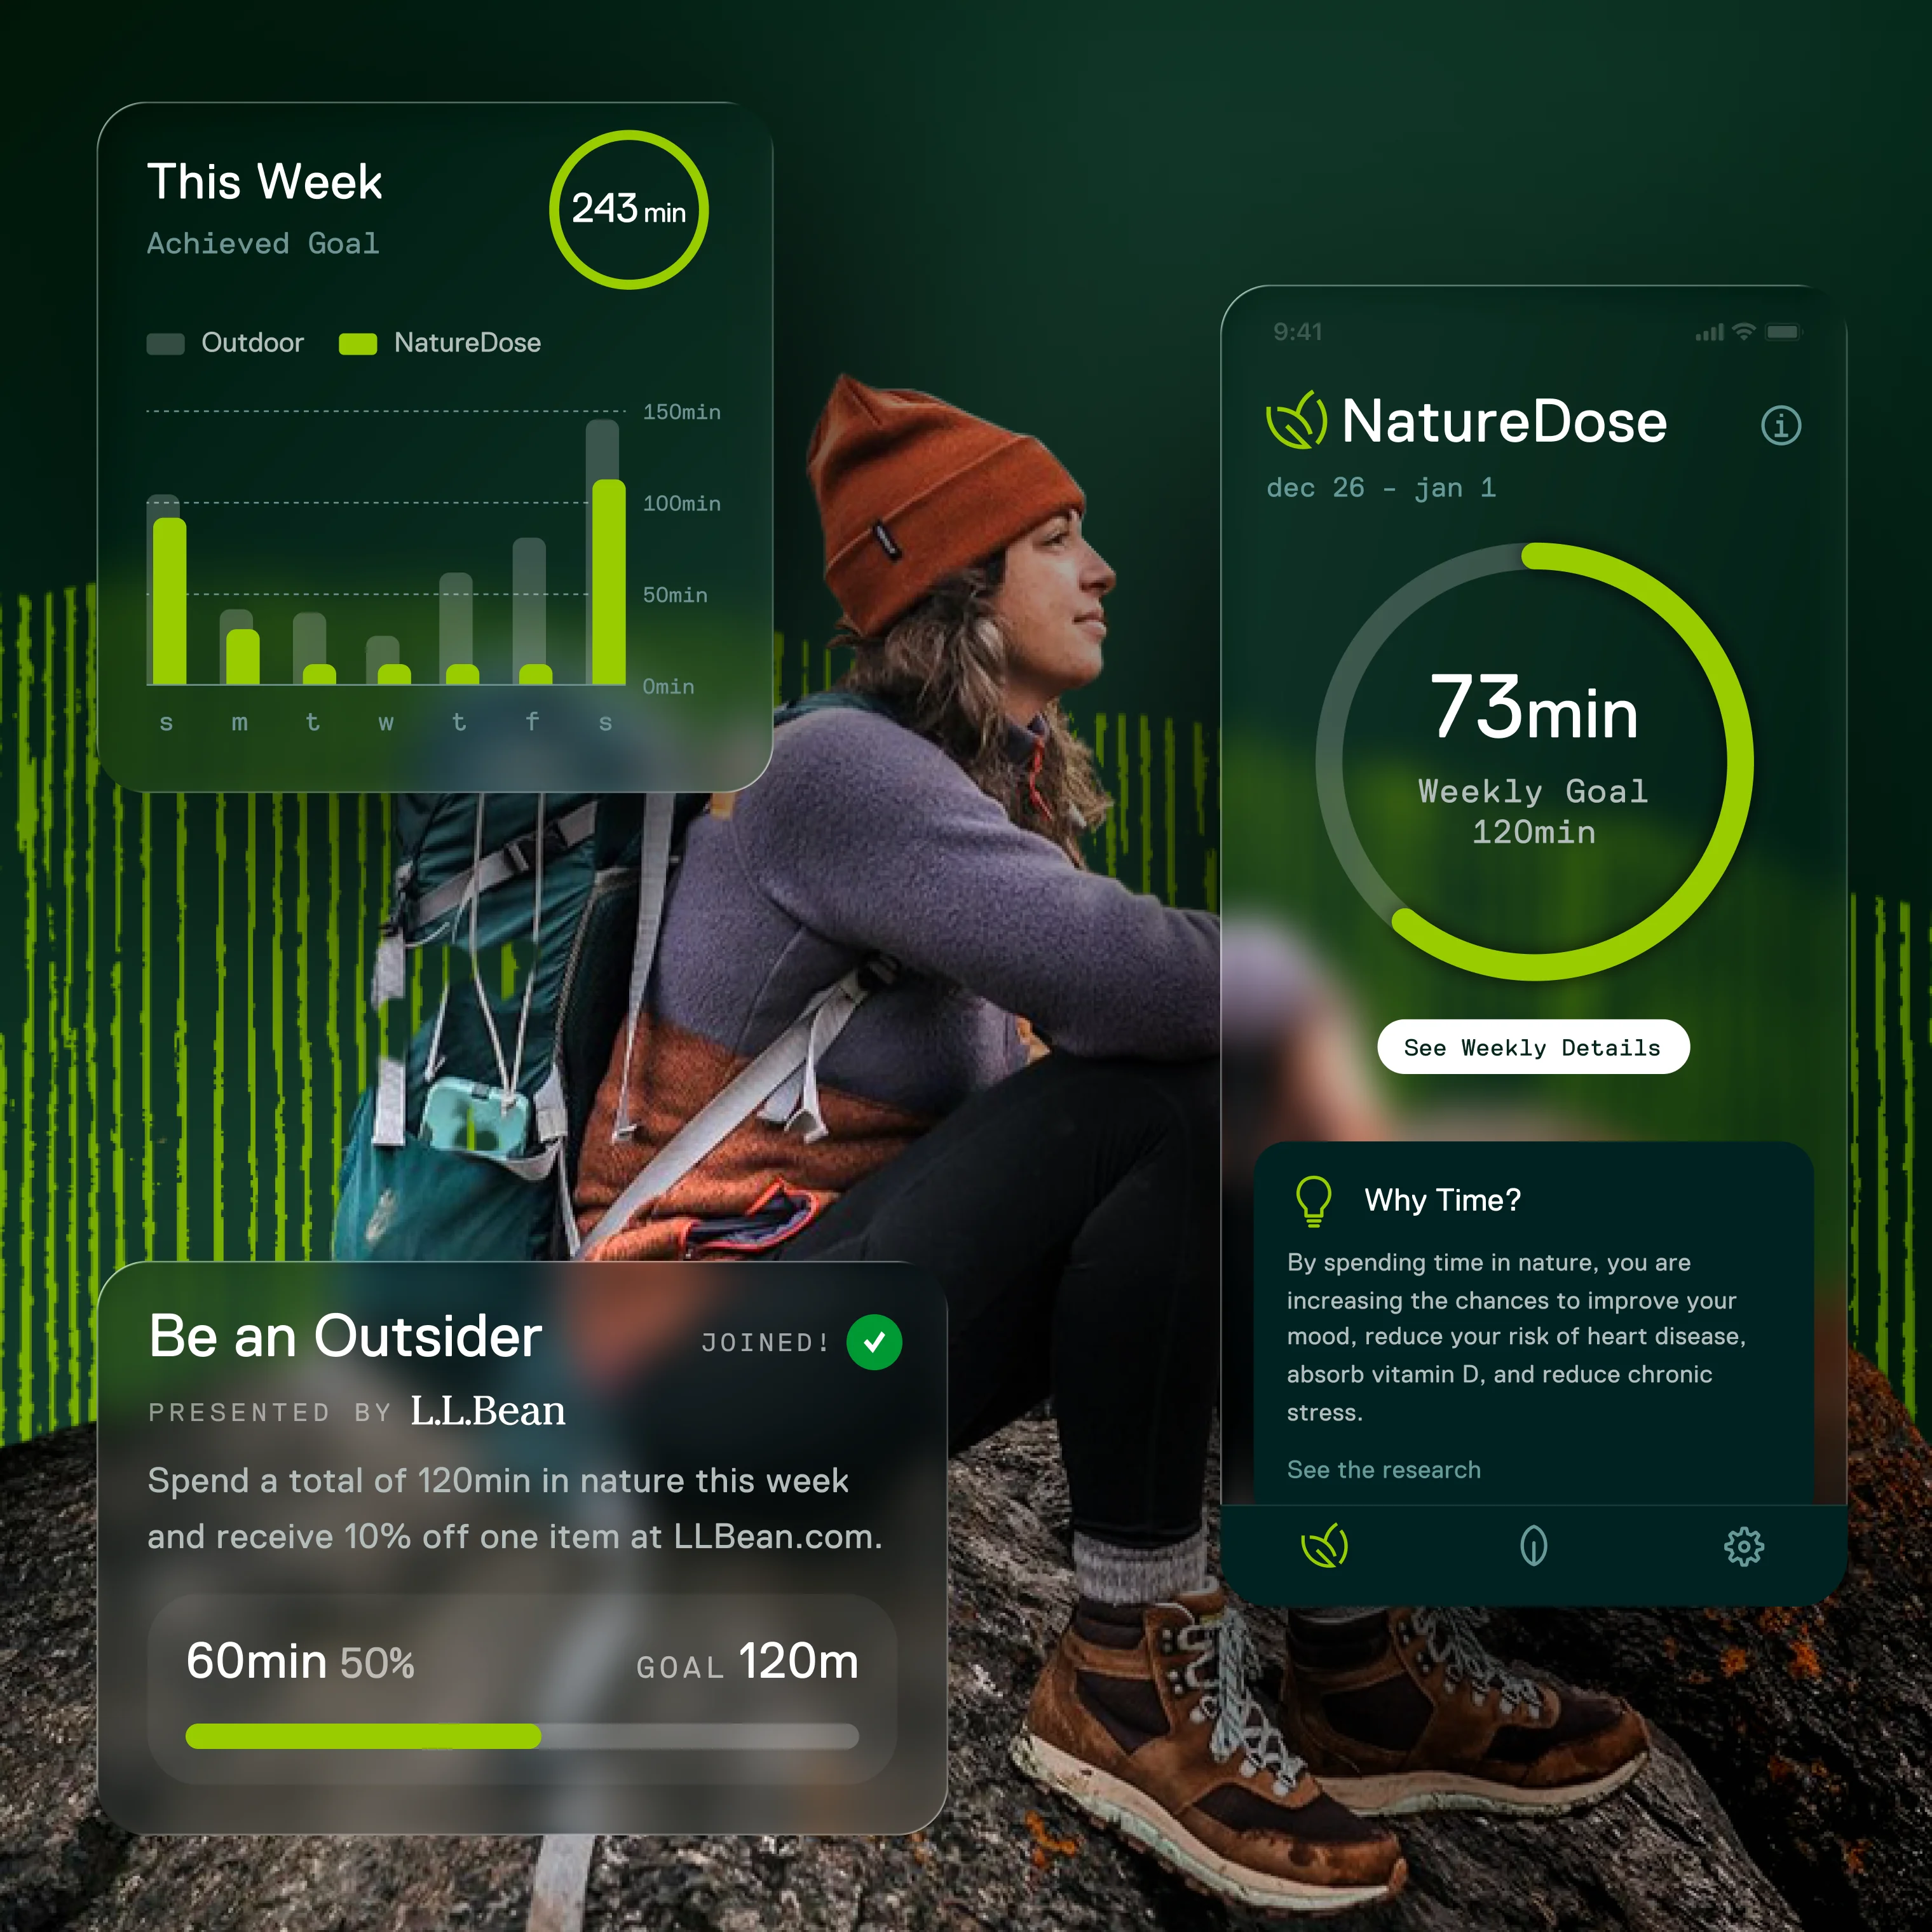Select the f day label on chart

532,720
